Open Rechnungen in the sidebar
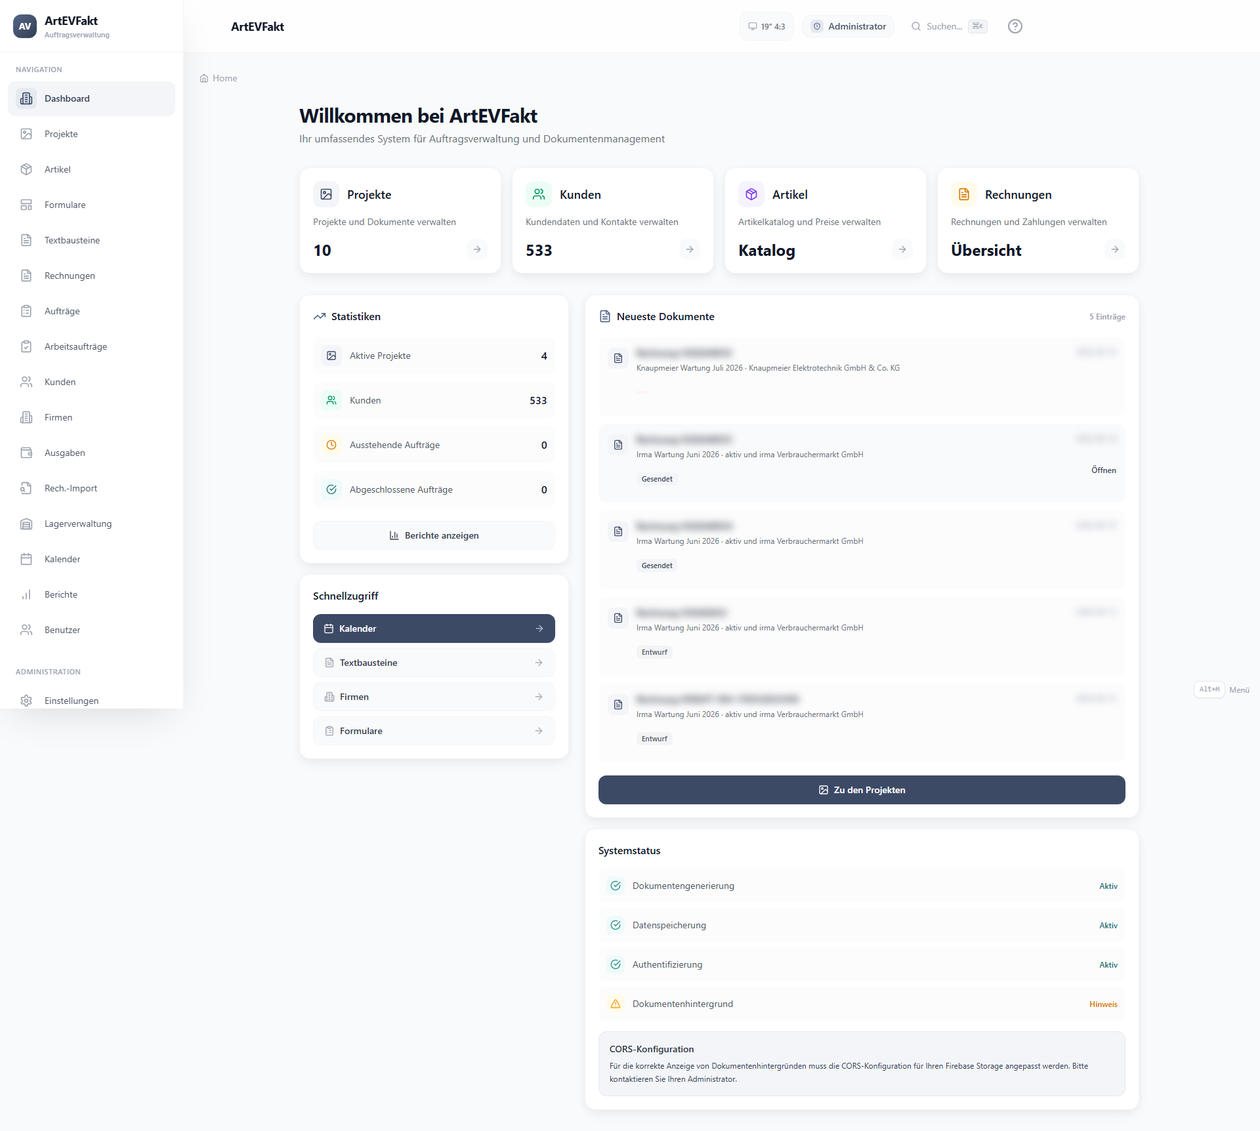The width and height of the screenshot is (1260, 1131). point(91,276)
